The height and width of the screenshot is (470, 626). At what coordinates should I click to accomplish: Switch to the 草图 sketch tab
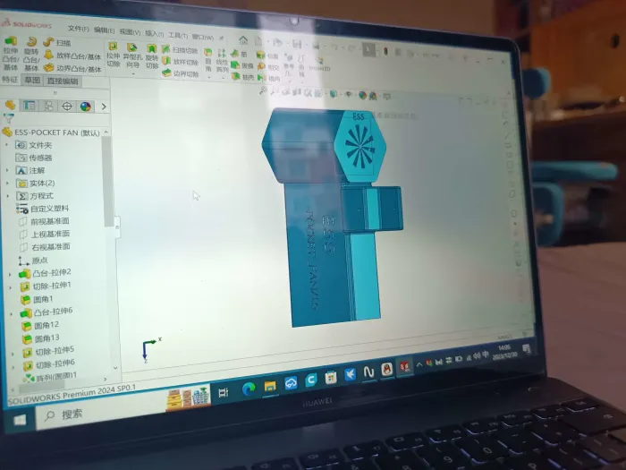coord(32,80)
